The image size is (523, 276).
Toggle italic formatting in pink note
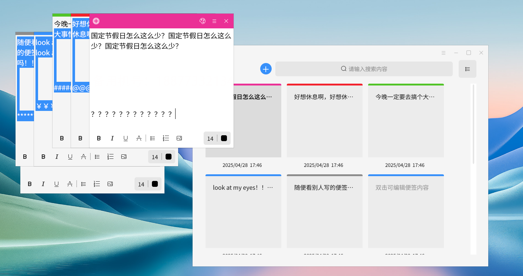[x=112, y=138]
